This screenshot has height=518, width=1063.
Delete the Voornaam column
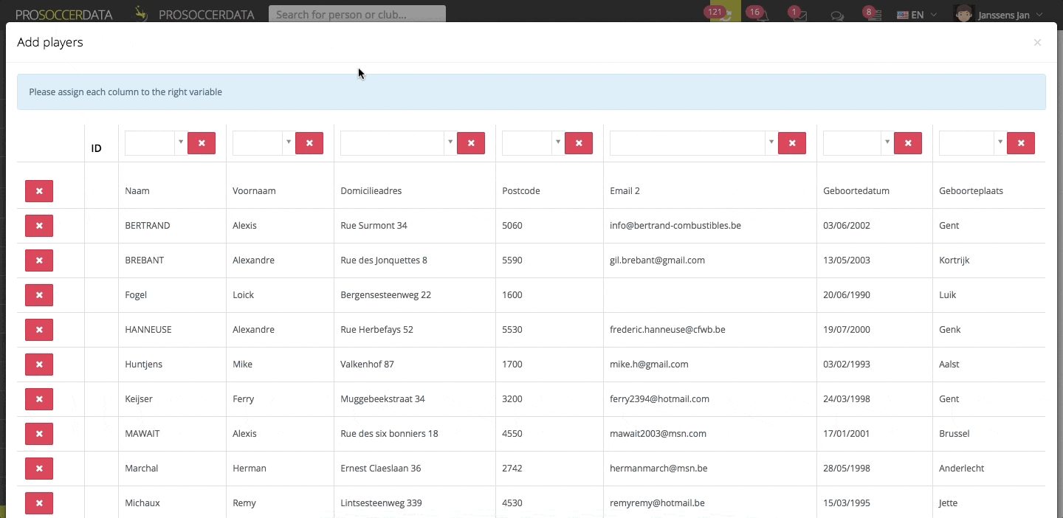(x=309, y=143)
